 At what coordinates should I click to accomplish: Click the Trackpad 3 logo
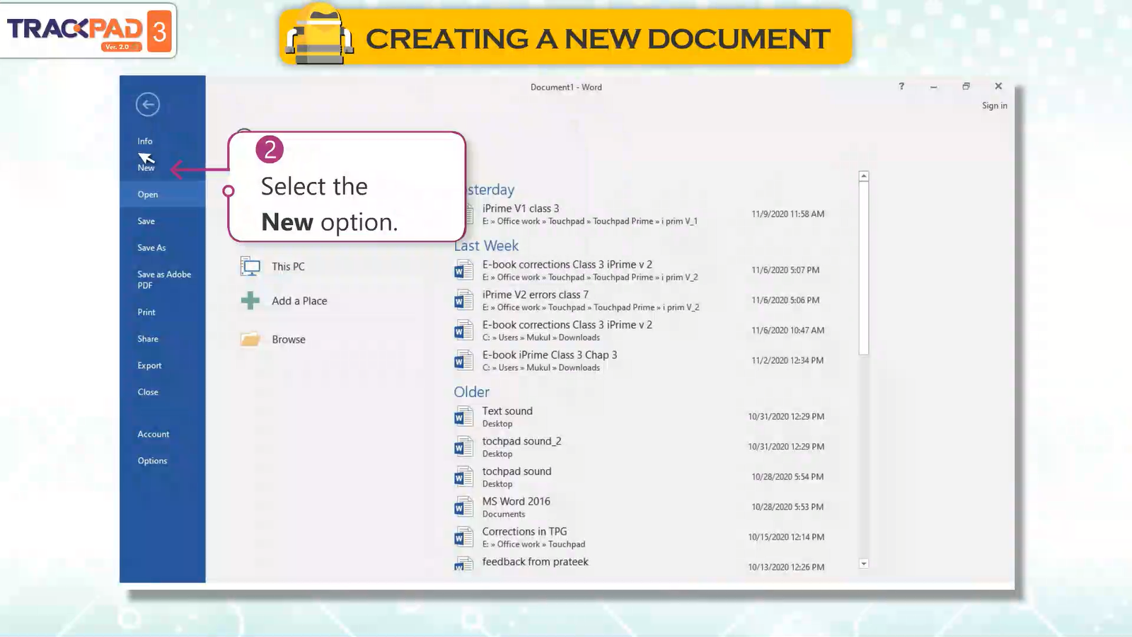pos(88,30)
